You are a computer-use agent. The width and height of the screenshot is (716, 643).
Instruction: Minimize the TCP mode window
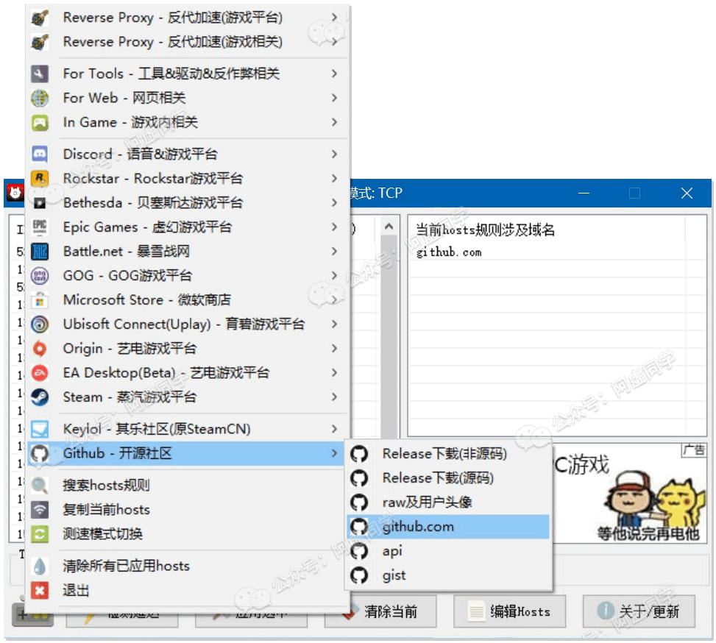click(x=584, y=193)
